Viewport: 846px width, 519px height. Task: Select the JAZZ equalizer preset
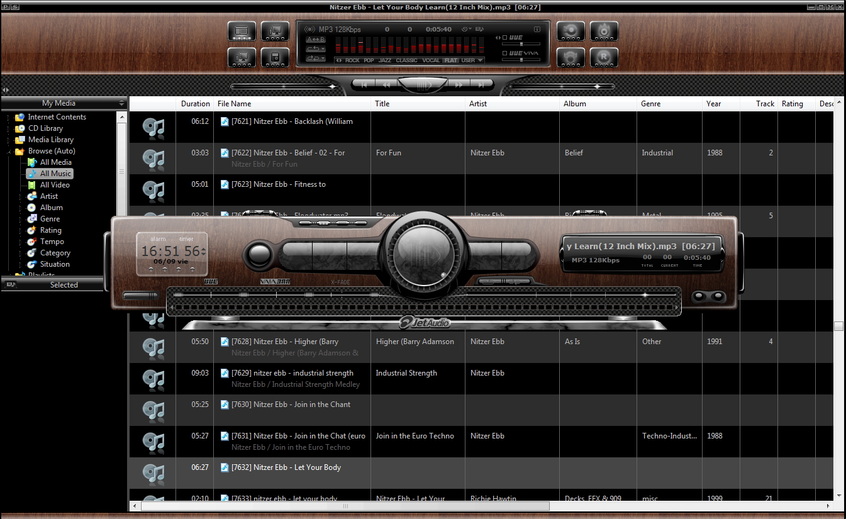pyautogui.click(x=385, y=60)
